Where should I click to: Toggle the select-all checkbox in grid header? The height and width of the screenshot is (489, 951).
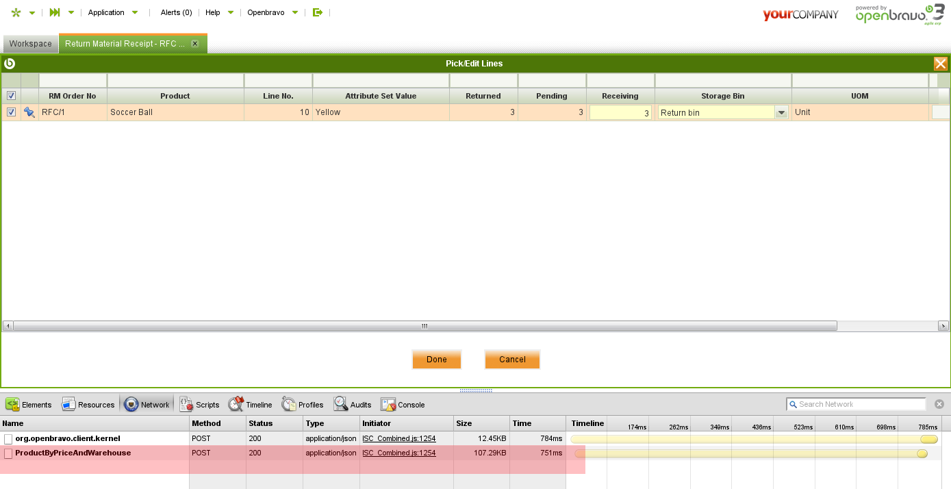coord(11,96)
